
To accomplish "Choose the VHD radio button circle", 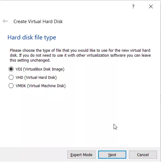I will coord(11,77).
